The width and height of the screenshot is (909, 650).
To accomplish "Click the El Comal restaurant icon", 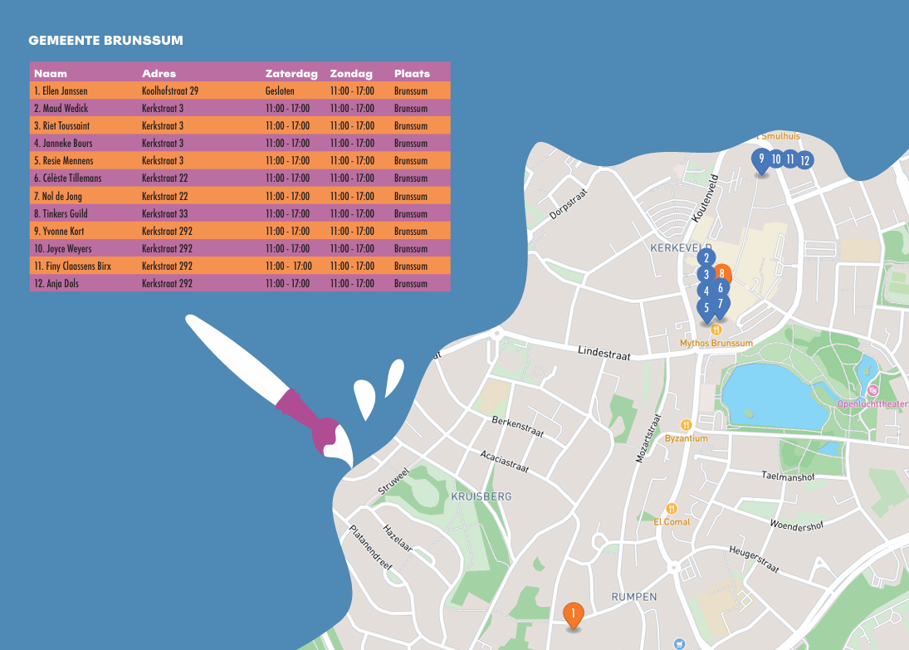I will [672, 509].
